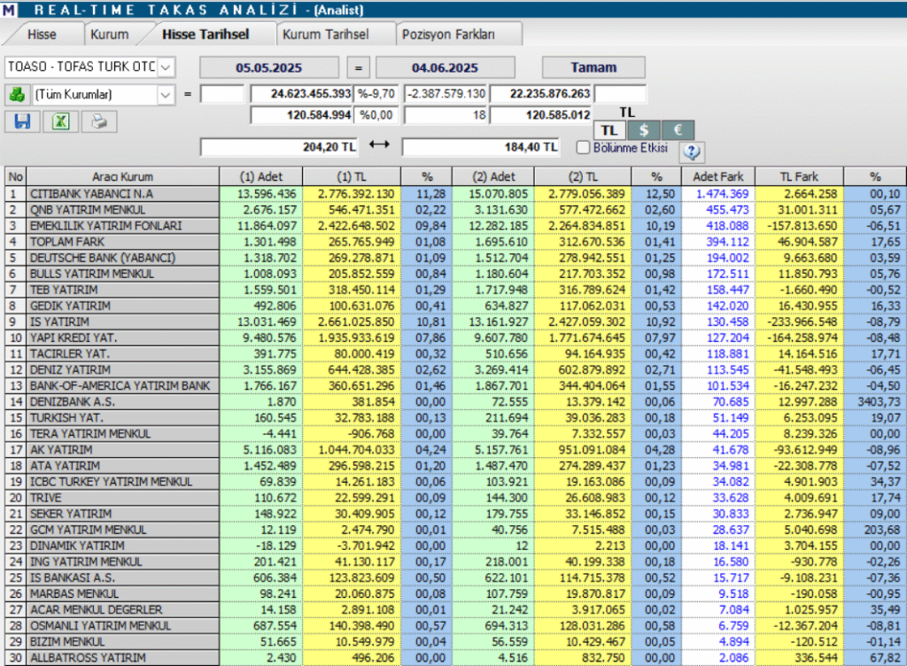This screenshot has width=907, height=666.
Task: Switch to the Kurum tab
Action: pos(109,35)
